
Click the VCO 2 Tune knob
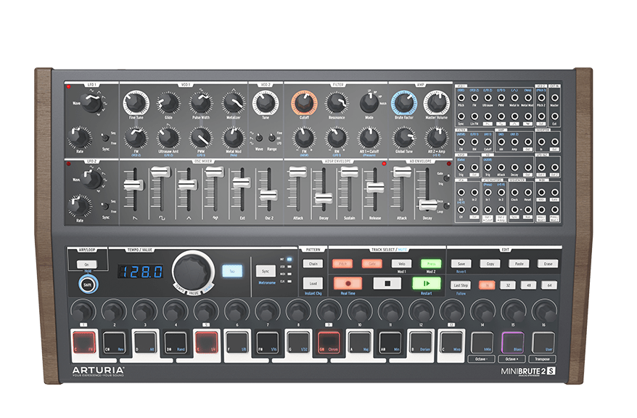266,102
